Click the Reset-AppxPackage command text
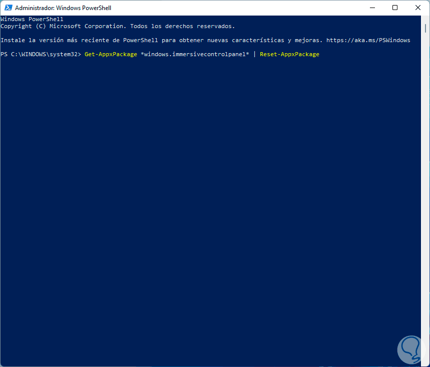This screenshot has height=367, width=430. 290,54
